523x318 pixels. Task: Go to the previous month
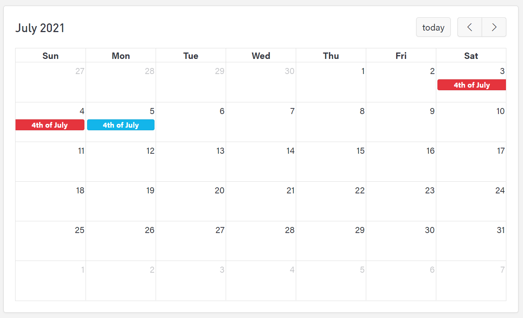point(470,27)
